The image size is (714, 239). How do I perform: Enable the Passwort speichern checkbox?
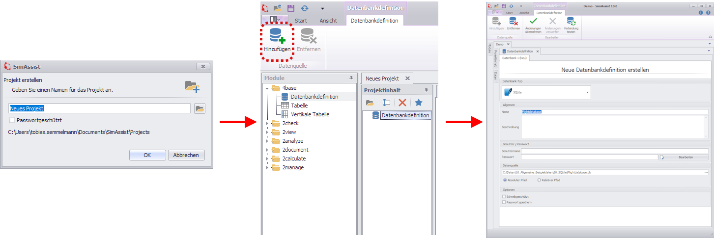504,202
